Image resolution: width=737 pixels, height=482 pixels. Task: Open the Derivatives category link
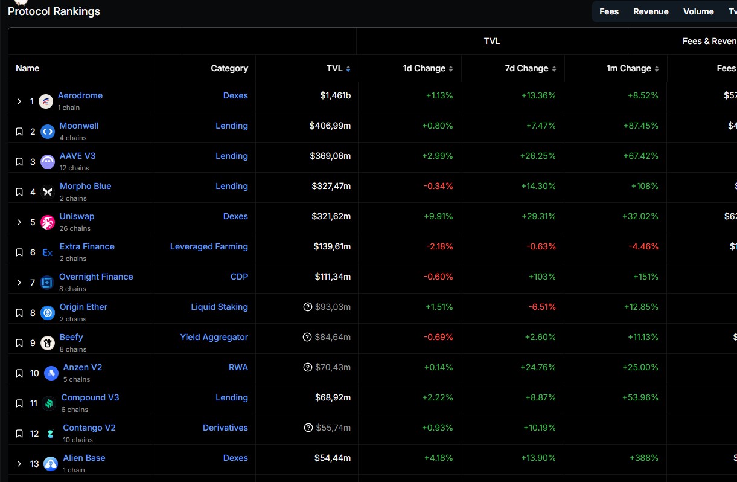(225, 428)
